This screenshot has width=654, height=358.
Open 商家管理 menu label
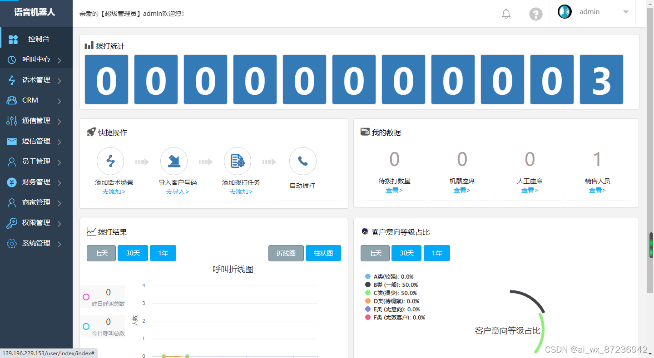click(36, 202)
